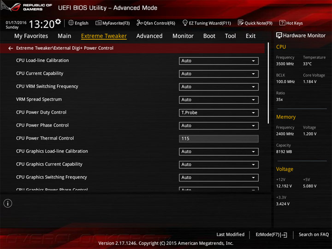Open MyFavorite(F3) panel
This screenshot has height=249, width=332.
(x=113, y=23)
